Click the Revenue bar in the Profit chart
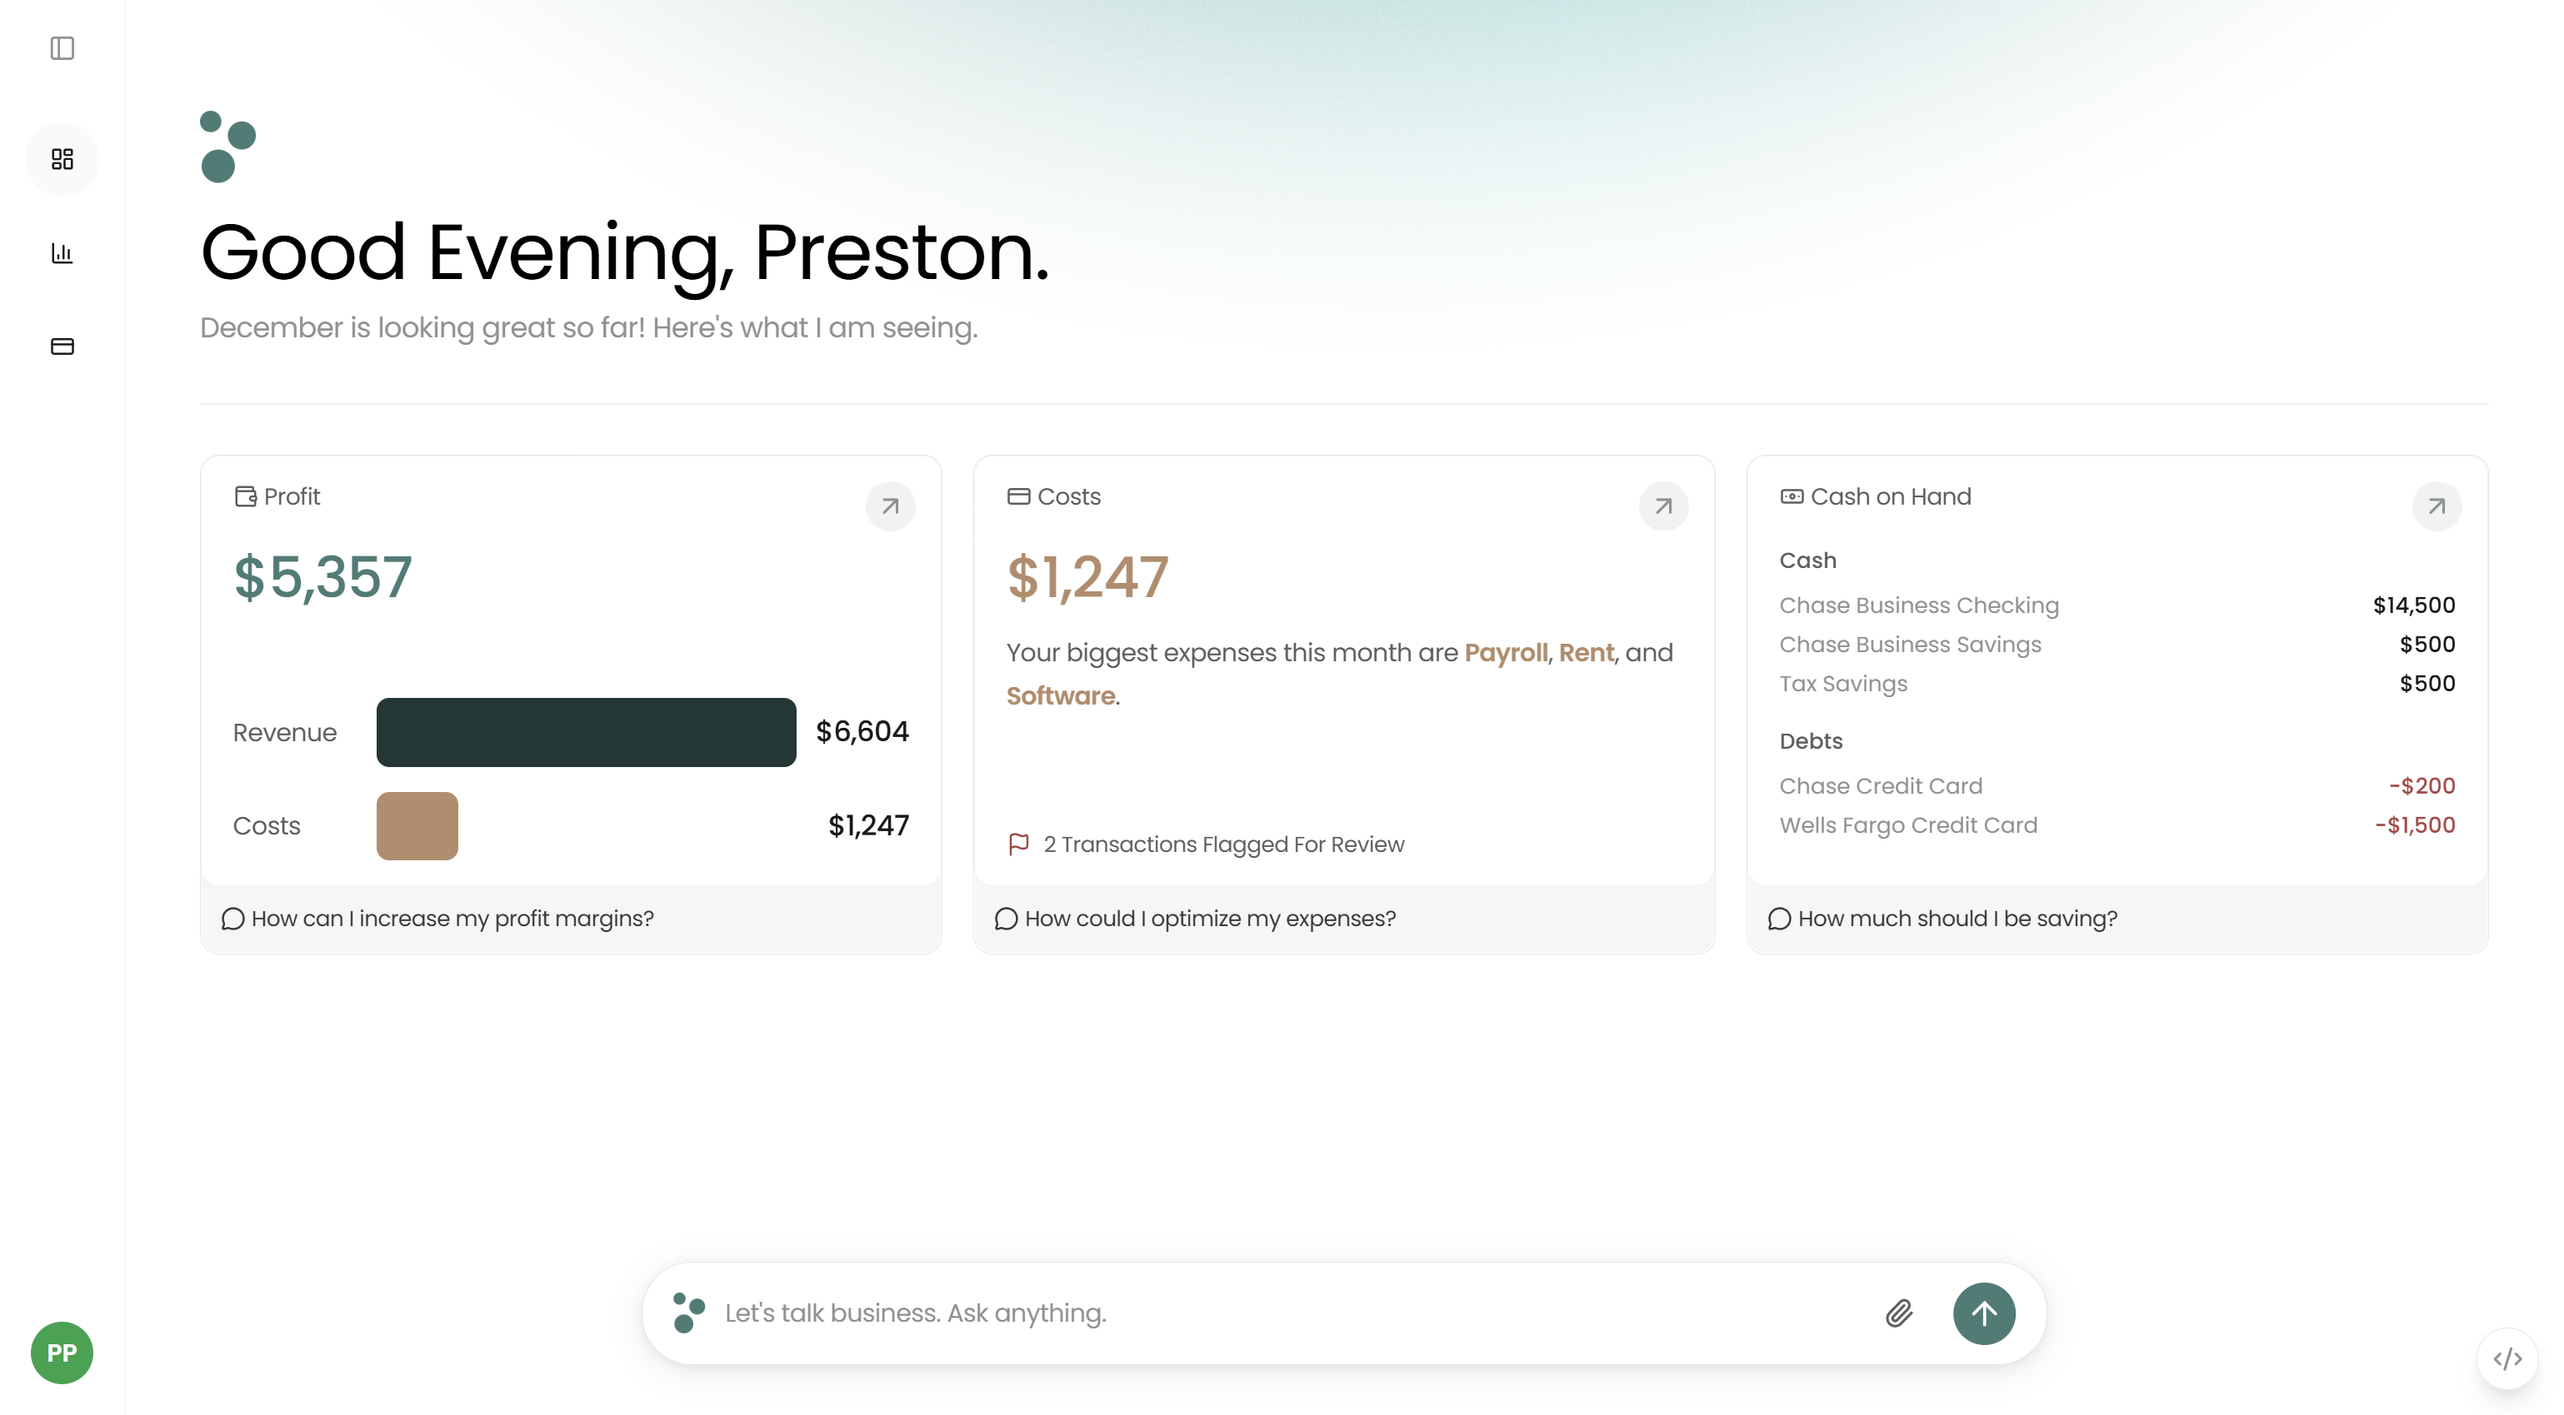This screenshot has height=1415, width=2564. click(585, 732)
